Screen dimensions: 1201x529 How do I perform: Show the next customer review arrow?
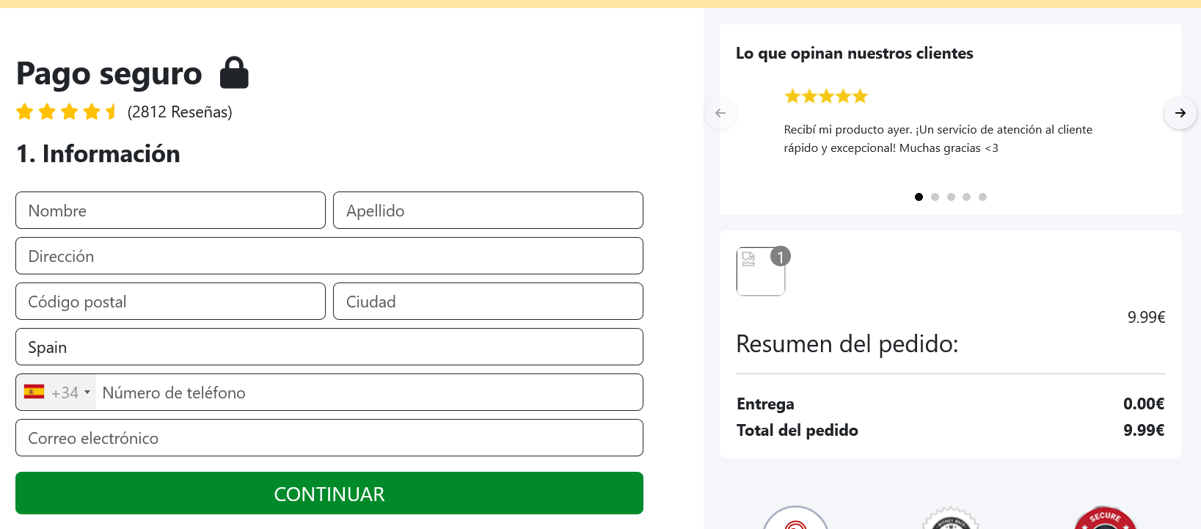1180,113
